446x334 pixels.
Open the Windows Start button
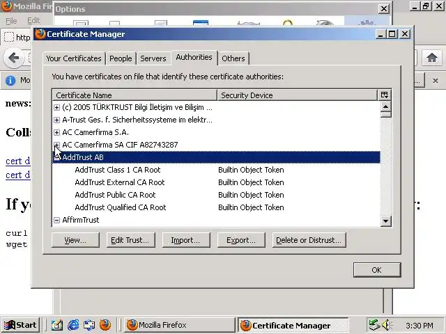pyautogui.click(x=21, y=325)
